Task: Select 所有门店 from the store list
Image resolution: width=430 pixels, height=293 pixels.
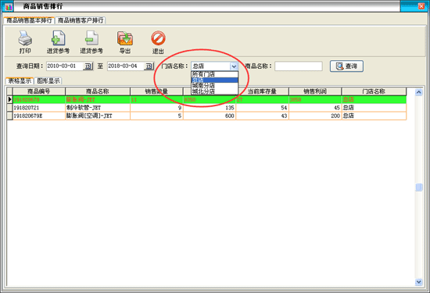Action: pyautogui.click(x=214, y=74)
